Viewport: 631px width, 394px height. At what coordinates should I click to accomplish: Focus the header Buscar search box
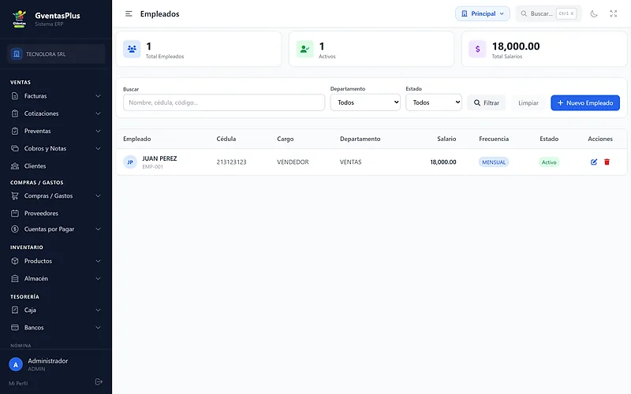click(x=549, y=13)
